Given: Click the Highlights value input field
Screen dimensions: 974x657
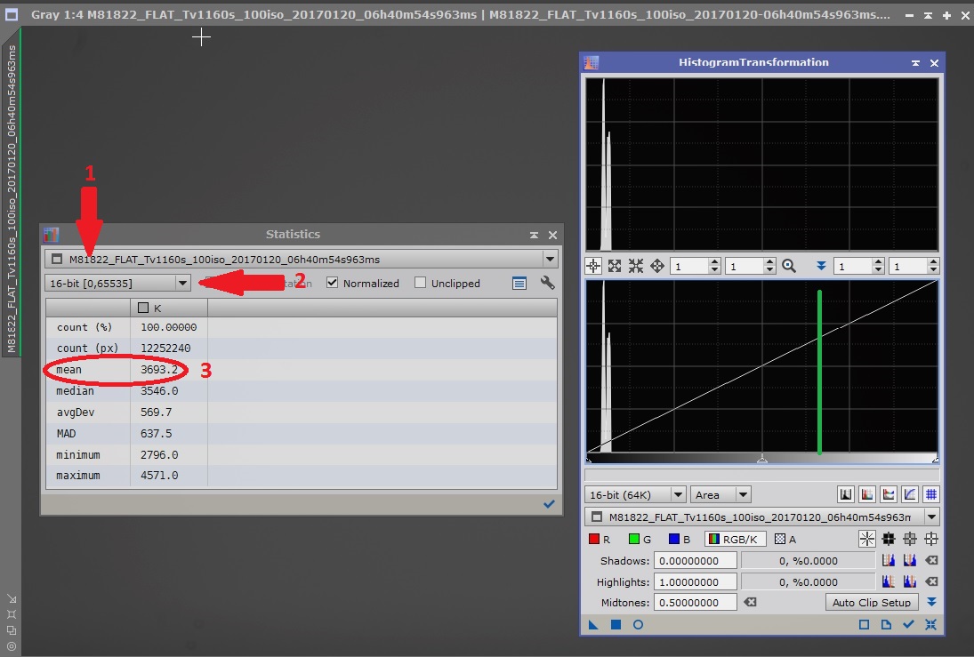Looking at the screenshot, I should click(x=695, y=581).
